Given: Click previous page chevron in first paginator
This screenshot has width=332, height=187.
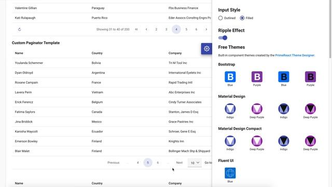Looking at the screenshot, I should point(146,30).
